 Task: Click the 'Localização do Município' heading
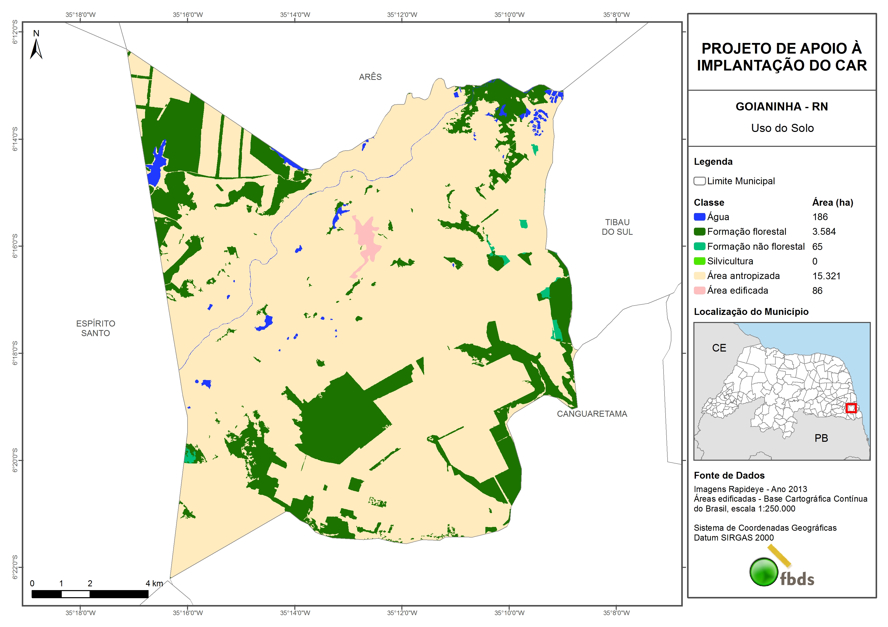751,312
